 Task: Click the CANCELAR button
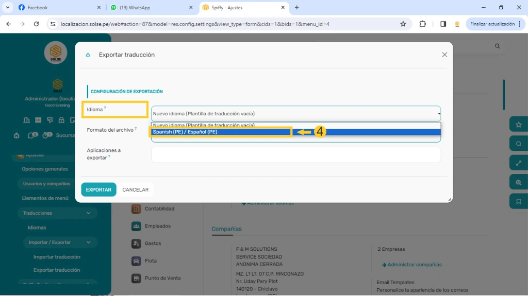[135, 190]
